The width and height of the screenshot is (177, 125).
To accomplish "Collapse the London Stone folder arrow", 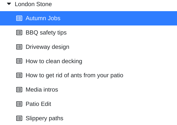I will click(9, 4).
